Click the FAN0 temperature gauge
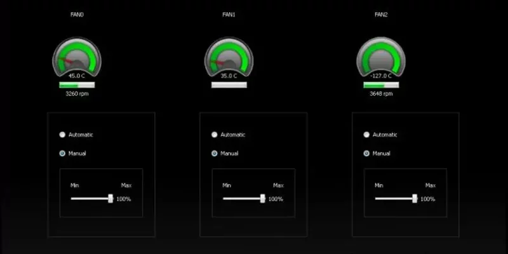The image size is (508, 254). point(77,57)
